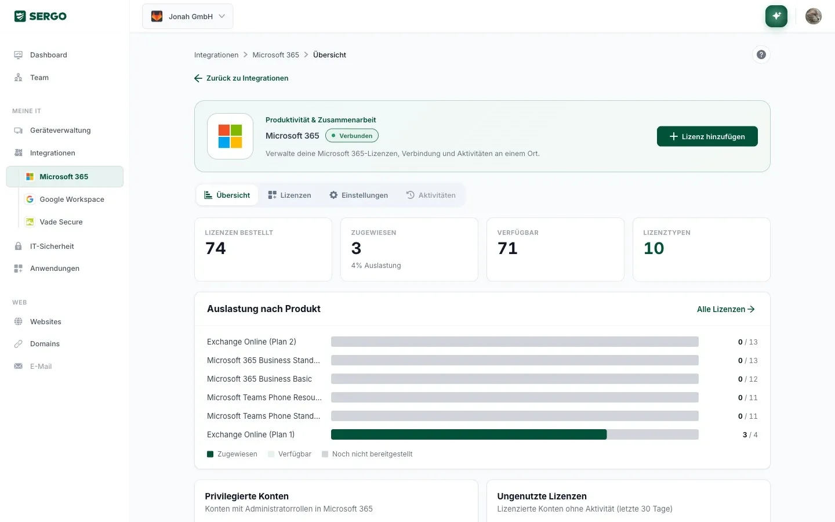Click the SERGO logo
Image resolution: width=835 pixels, height=522 pixels.
(41, 16)
